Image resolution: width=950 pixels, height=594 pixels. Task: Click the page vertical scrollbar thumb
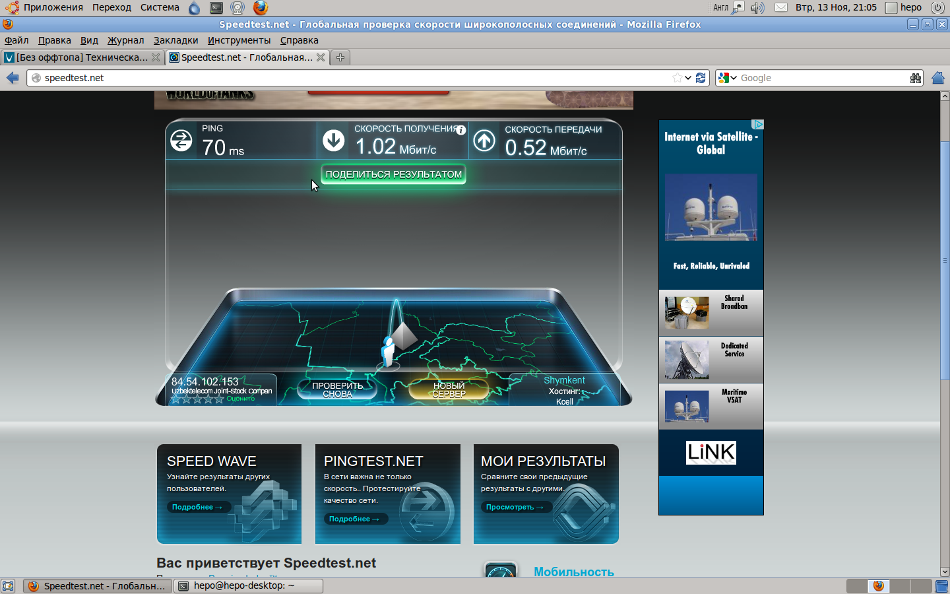pos(944,259)
